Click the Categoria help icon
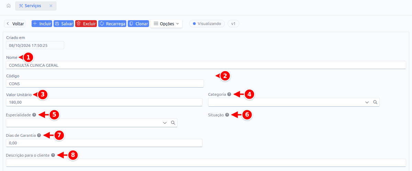The image size is (412, 171). click(x=229, y=94)
